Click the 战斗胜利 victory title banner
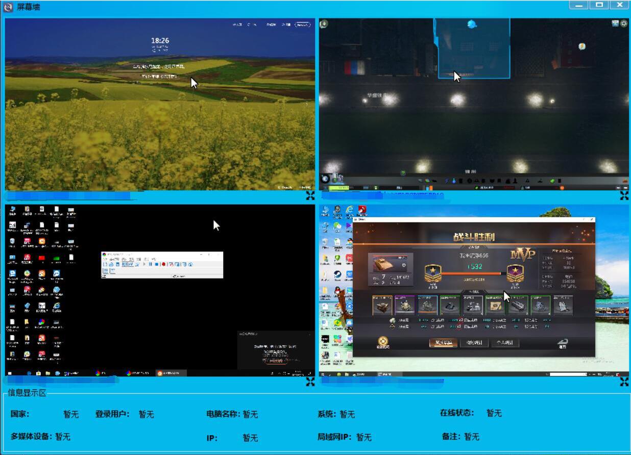 [474, 237]
